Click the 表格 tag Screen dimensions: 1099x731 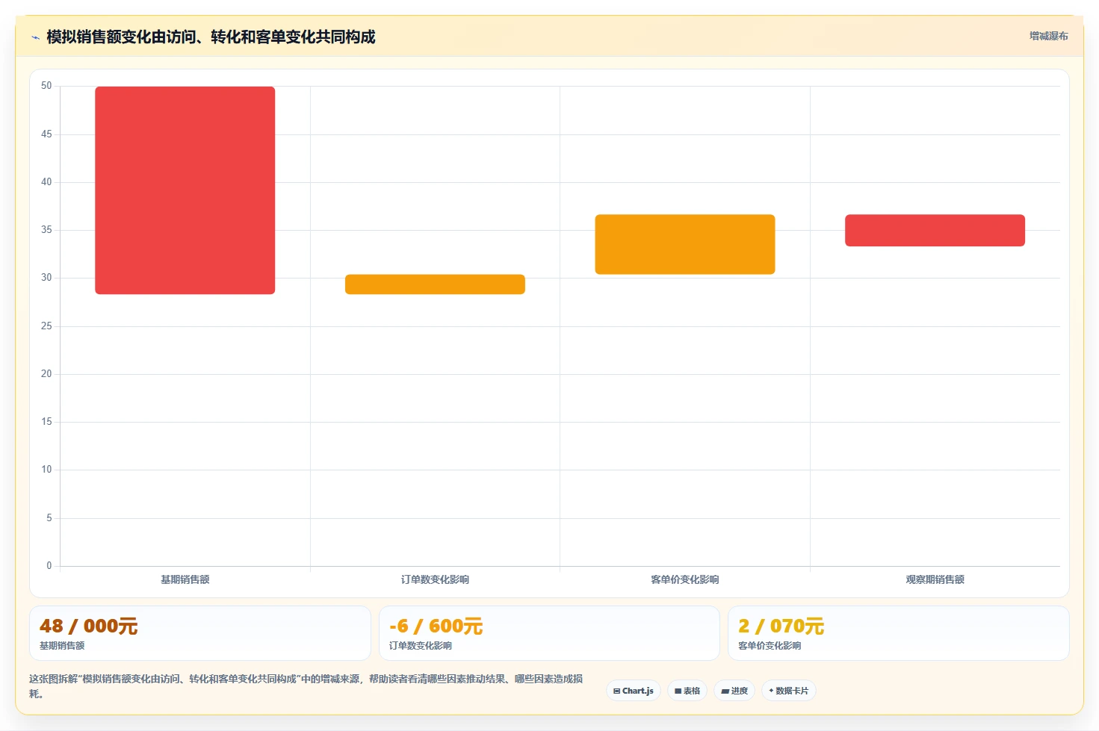[687, 691]
